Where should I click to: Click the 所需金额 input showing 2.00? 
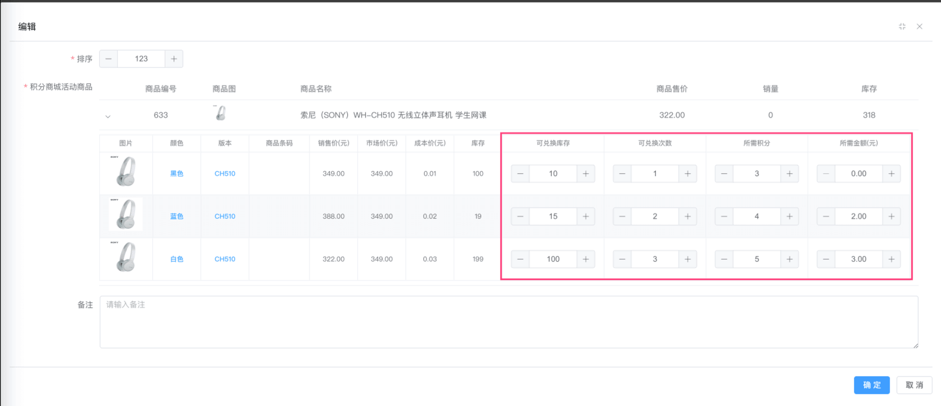coord(858,216)
